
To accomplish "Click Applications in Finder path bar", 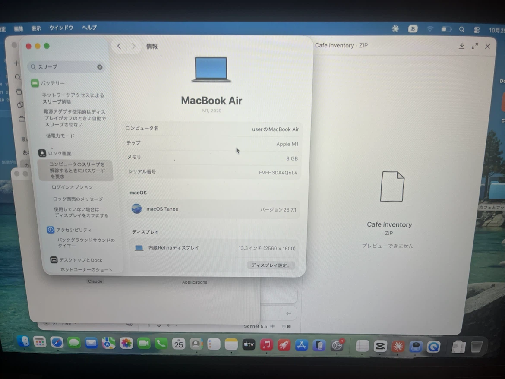I will click(195, 282).
